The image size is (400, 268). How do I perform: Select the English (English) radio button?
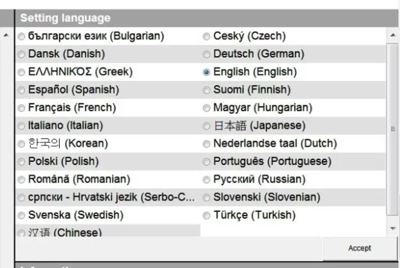(x=206, y=72)
